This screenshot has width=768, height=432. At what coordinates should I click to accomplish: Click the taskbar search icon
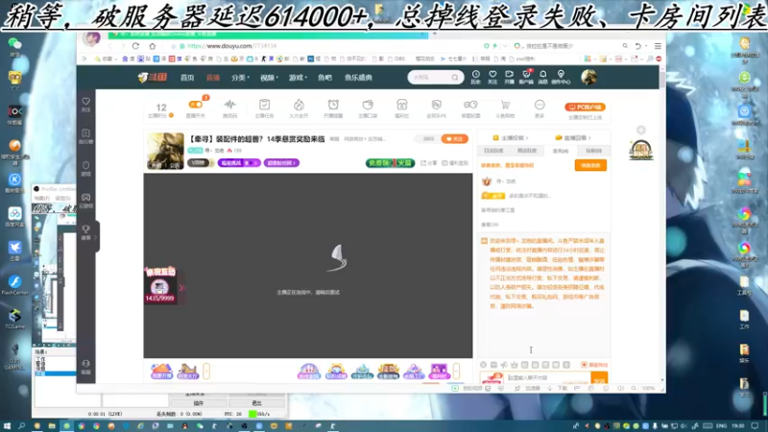click(x=21, y=426)
